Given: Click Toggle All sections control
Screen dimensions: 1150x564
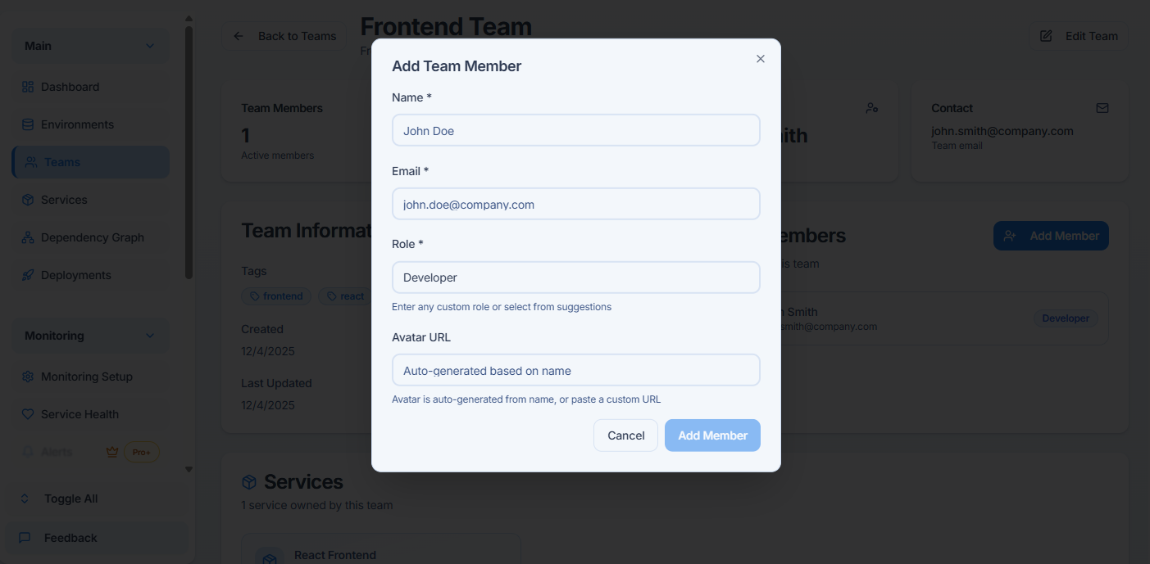Looking at the screenshot, I should pyautogui.click(x=70, y=499).
